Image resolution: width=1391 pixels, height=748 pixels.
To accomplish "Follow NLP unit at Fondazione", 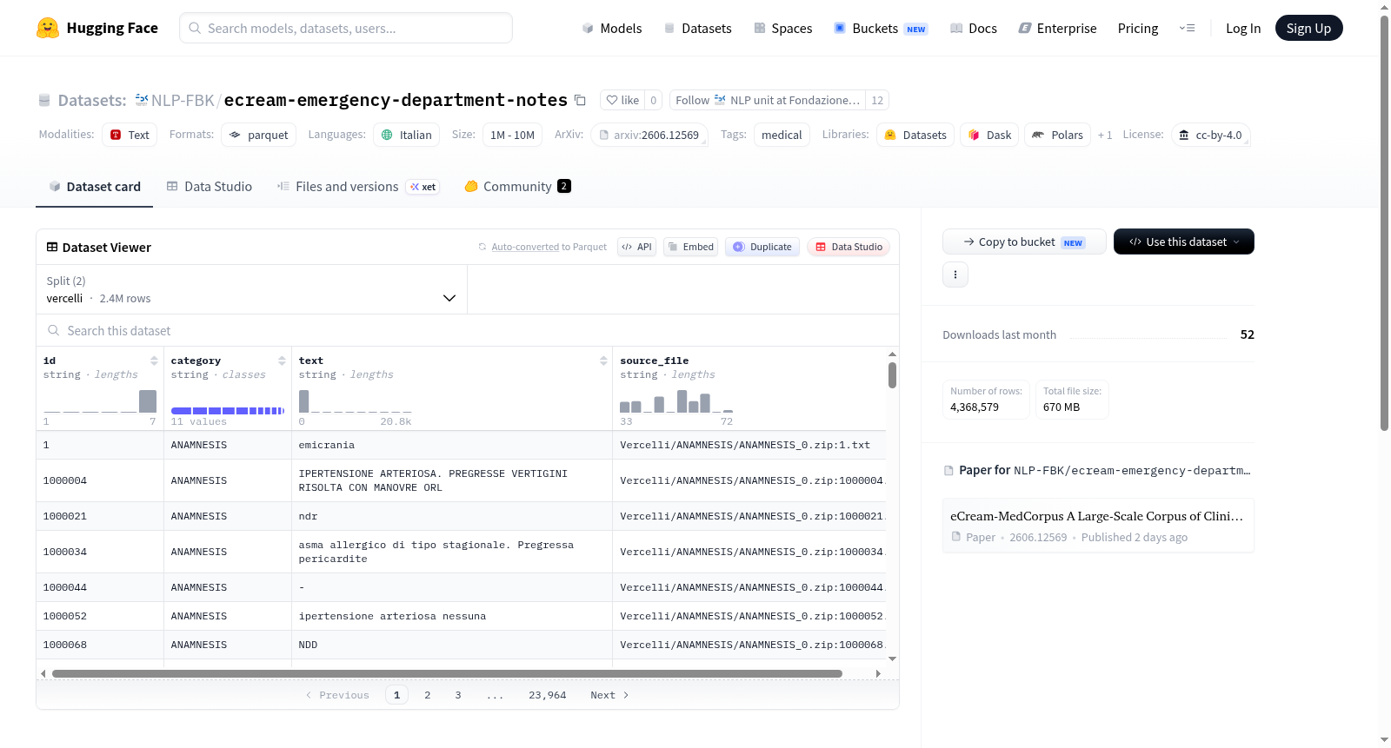I will (x=768, y=100).
